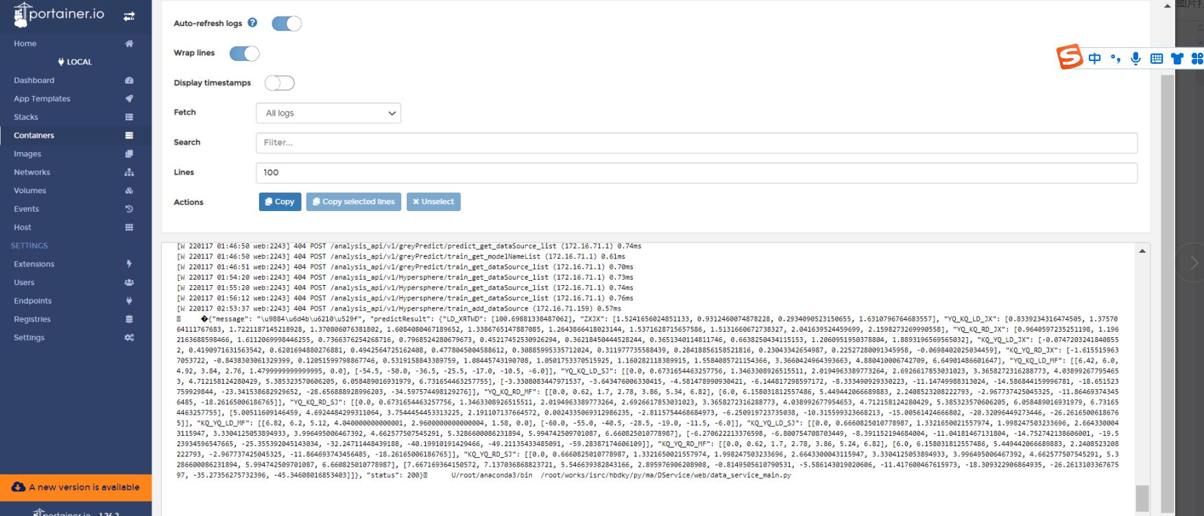Image resolution: width=1204 pixels, height=516 pixels.
Task: Click the Portainer.io logo
Action: (x=59, y=14)
